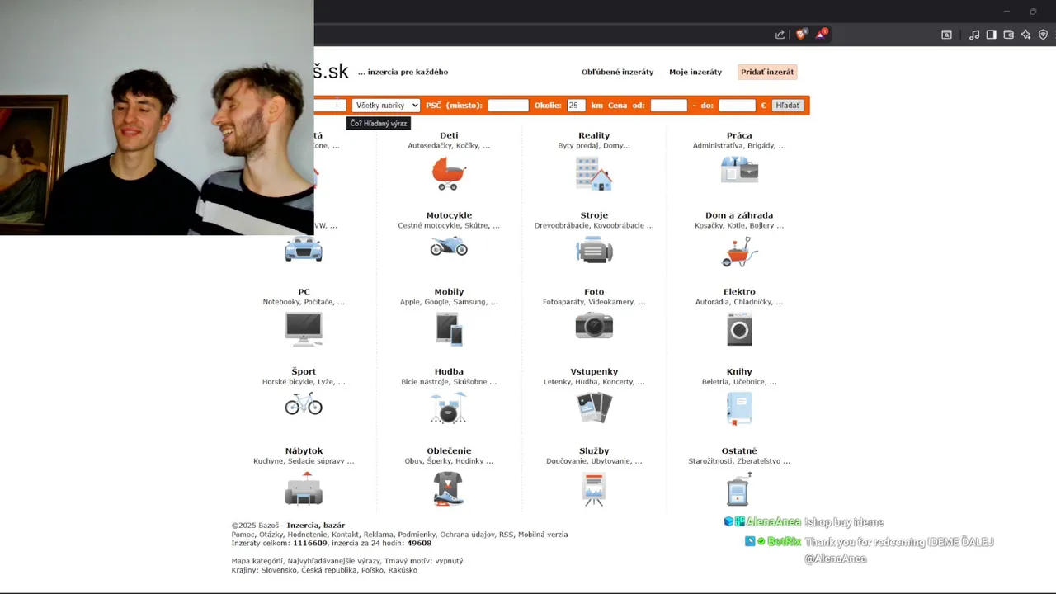Open the Motocykle motorcycle icon
This screenshot has height=594, width=1056.
click(449, 247)
